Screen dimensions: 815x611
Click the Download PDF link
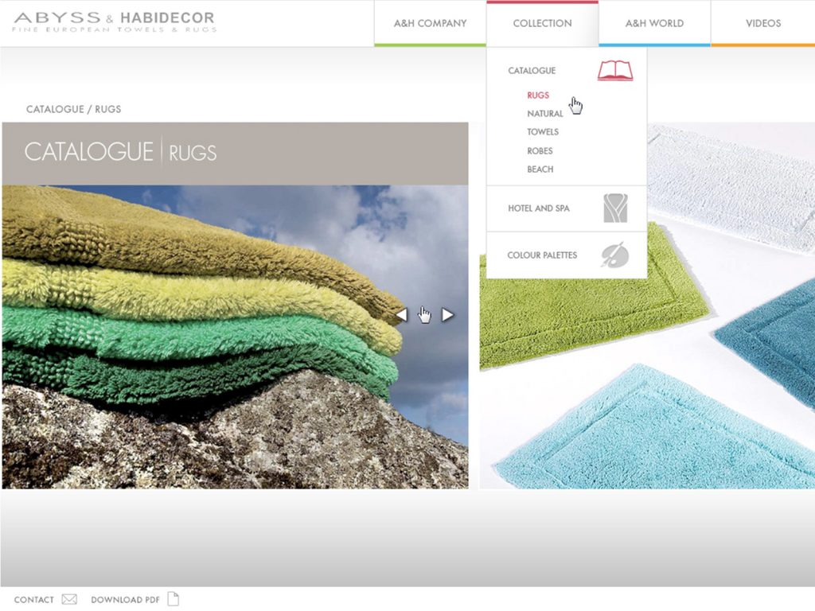[x=125, y=600]
